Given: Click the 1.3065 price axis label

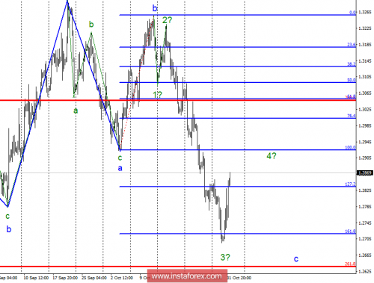Looking at the screenshot, I should tap(365, 93).
